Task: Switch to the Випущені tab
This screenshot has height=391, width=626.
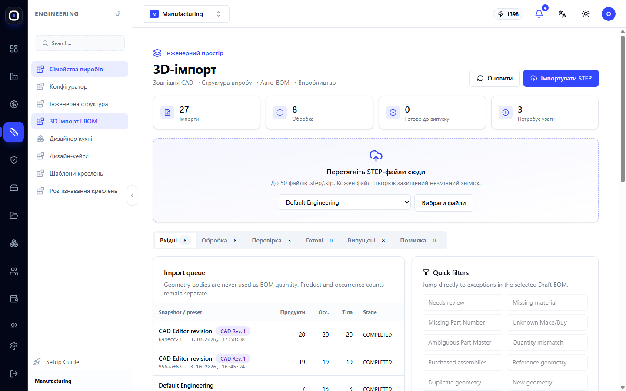Action: point(366,240)
